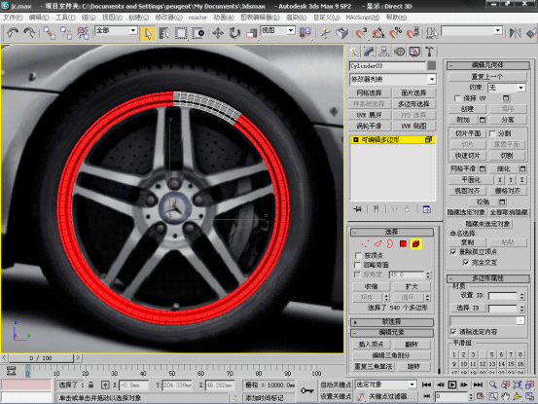Click the object color swatch beside Cylinder03
538x404 pixels.
coord(432,65)
